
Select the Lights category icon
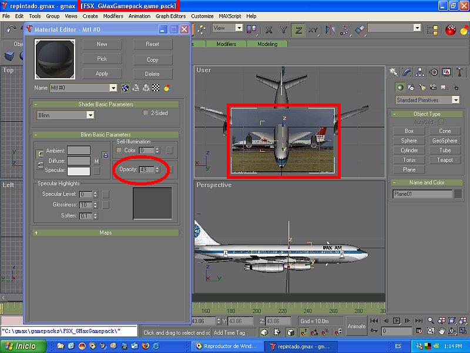click(x=422, y=86)
